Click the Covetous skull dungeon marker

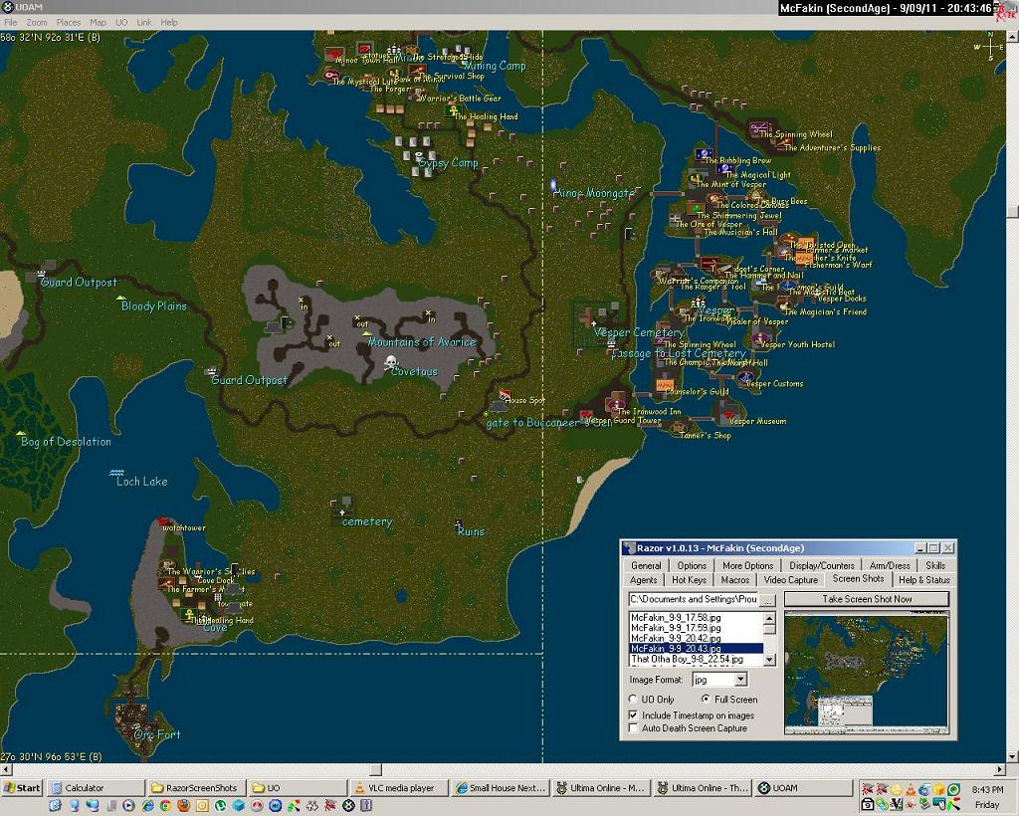pos(391,362)
